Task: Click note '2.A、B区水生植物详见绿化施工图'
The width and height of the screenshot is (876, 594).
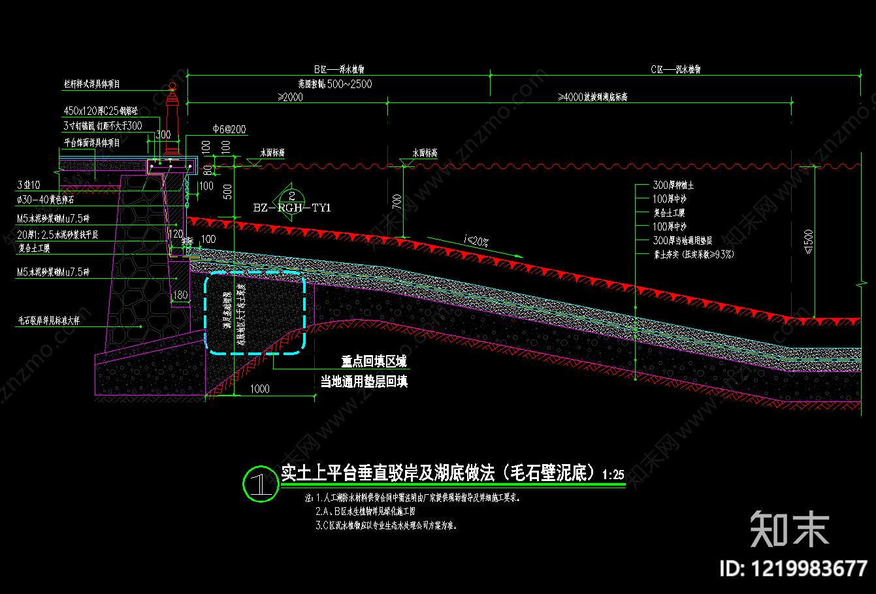Action: 365,511
